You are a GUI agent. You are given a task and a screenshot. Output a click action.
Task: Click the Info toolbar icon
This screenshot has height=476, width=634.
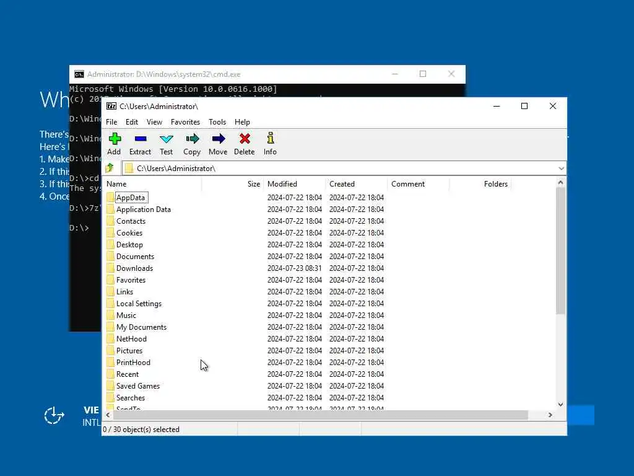point(270,138)
